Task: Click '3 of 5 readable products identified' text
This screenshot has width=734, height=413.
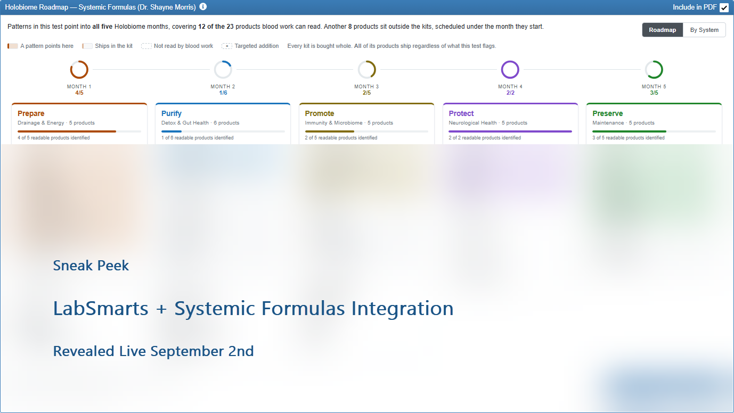Action: click(629, 138)
